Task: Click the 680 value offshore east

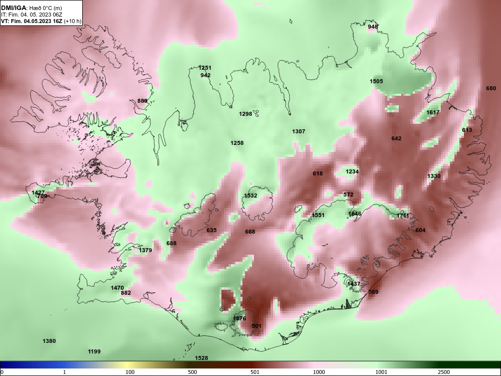Action: 491,88
